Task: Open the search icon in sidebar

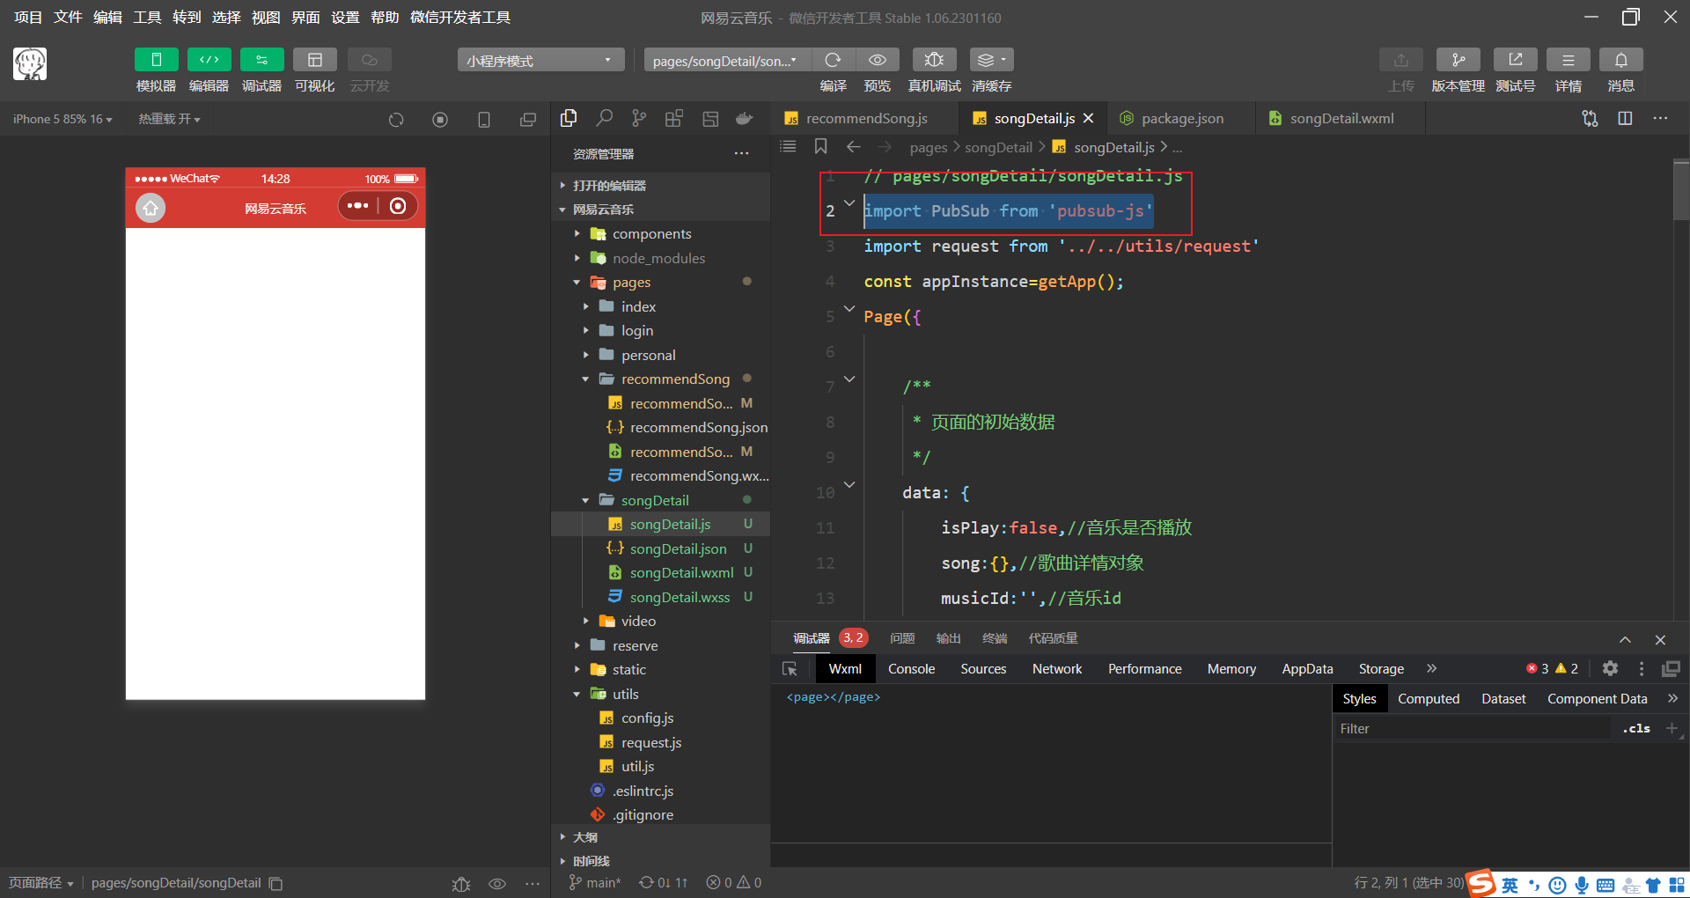Action: click(x=604, y=118)
